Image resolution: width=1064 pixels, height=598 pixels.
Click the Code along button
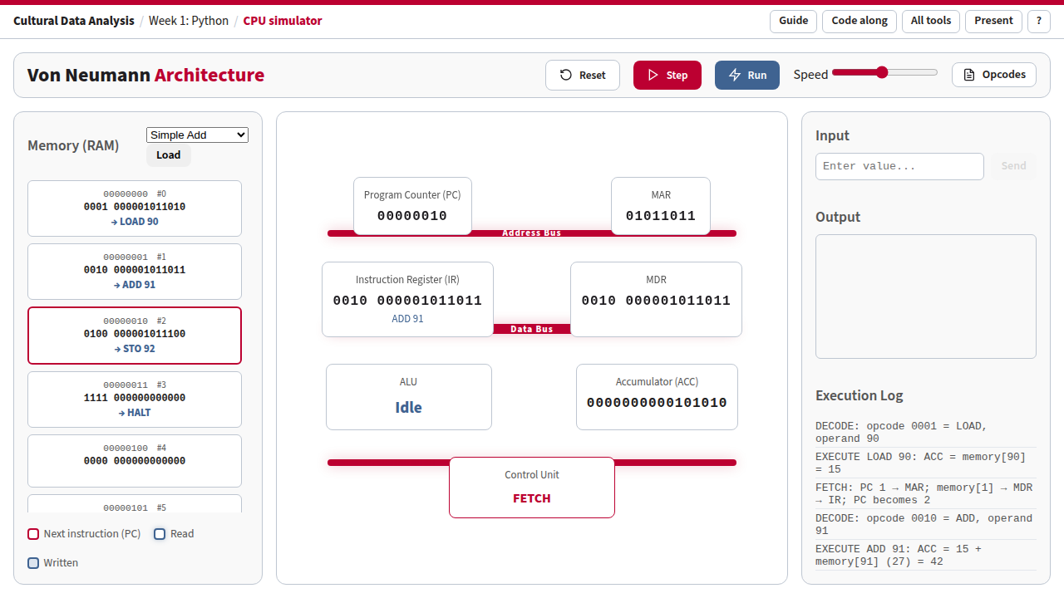click(860, 21)
